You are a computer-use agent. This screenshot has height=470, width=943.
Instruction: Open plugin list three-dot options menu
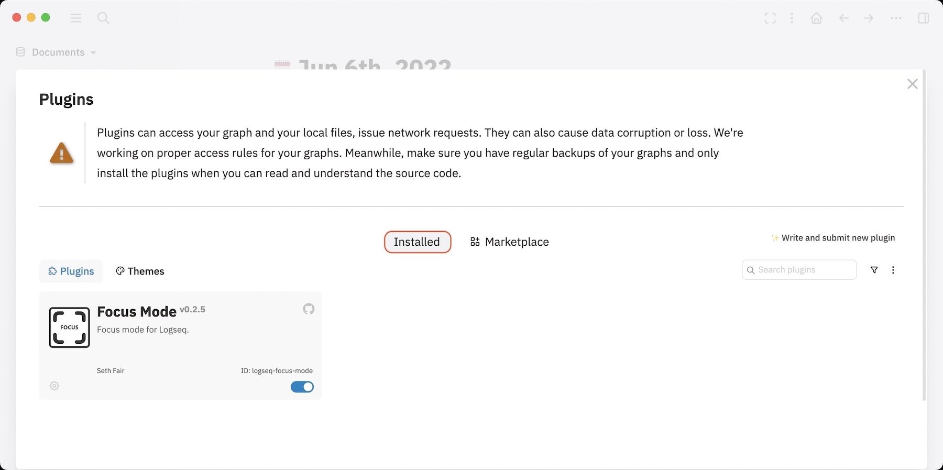pos(893,270)
